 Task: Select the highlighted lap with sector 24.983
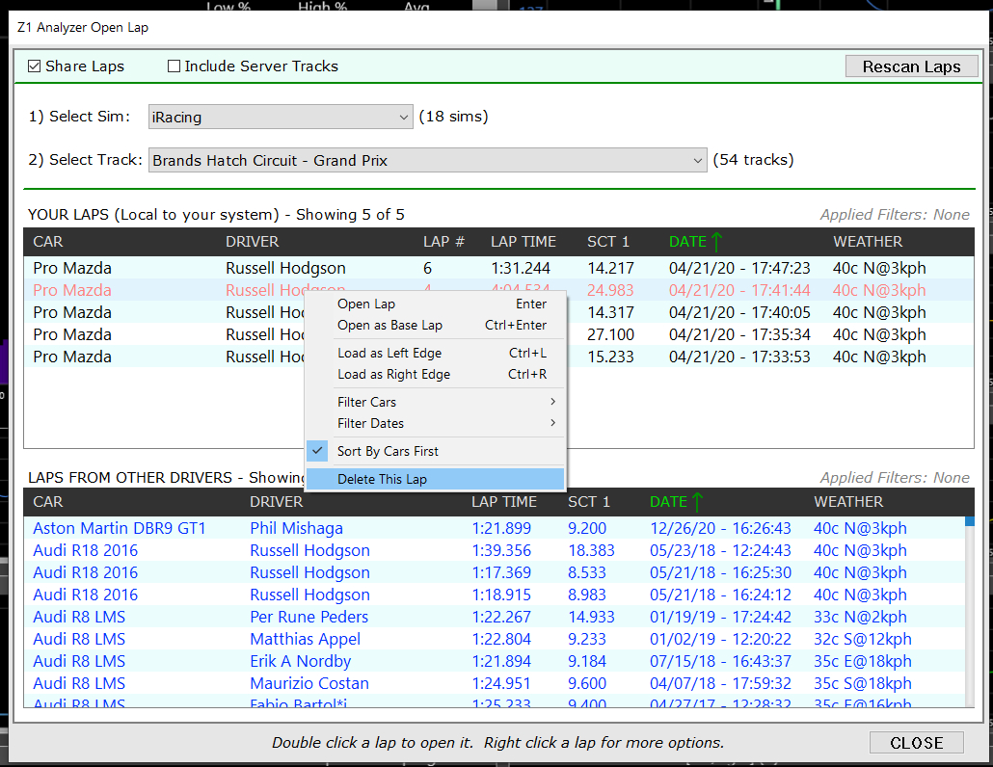pos(498,290)
